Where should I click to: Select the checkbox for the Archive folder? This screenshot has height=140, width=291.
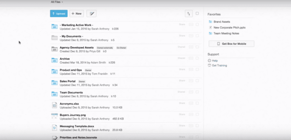197,58
